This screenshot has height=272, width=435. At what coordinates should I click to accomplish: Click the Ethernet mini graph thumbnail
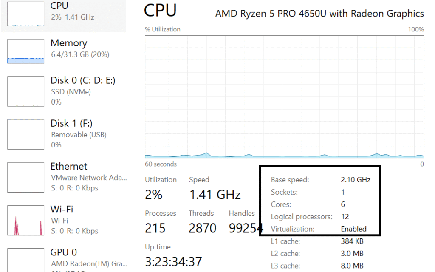pyautogui.click(x=25, y=177)
